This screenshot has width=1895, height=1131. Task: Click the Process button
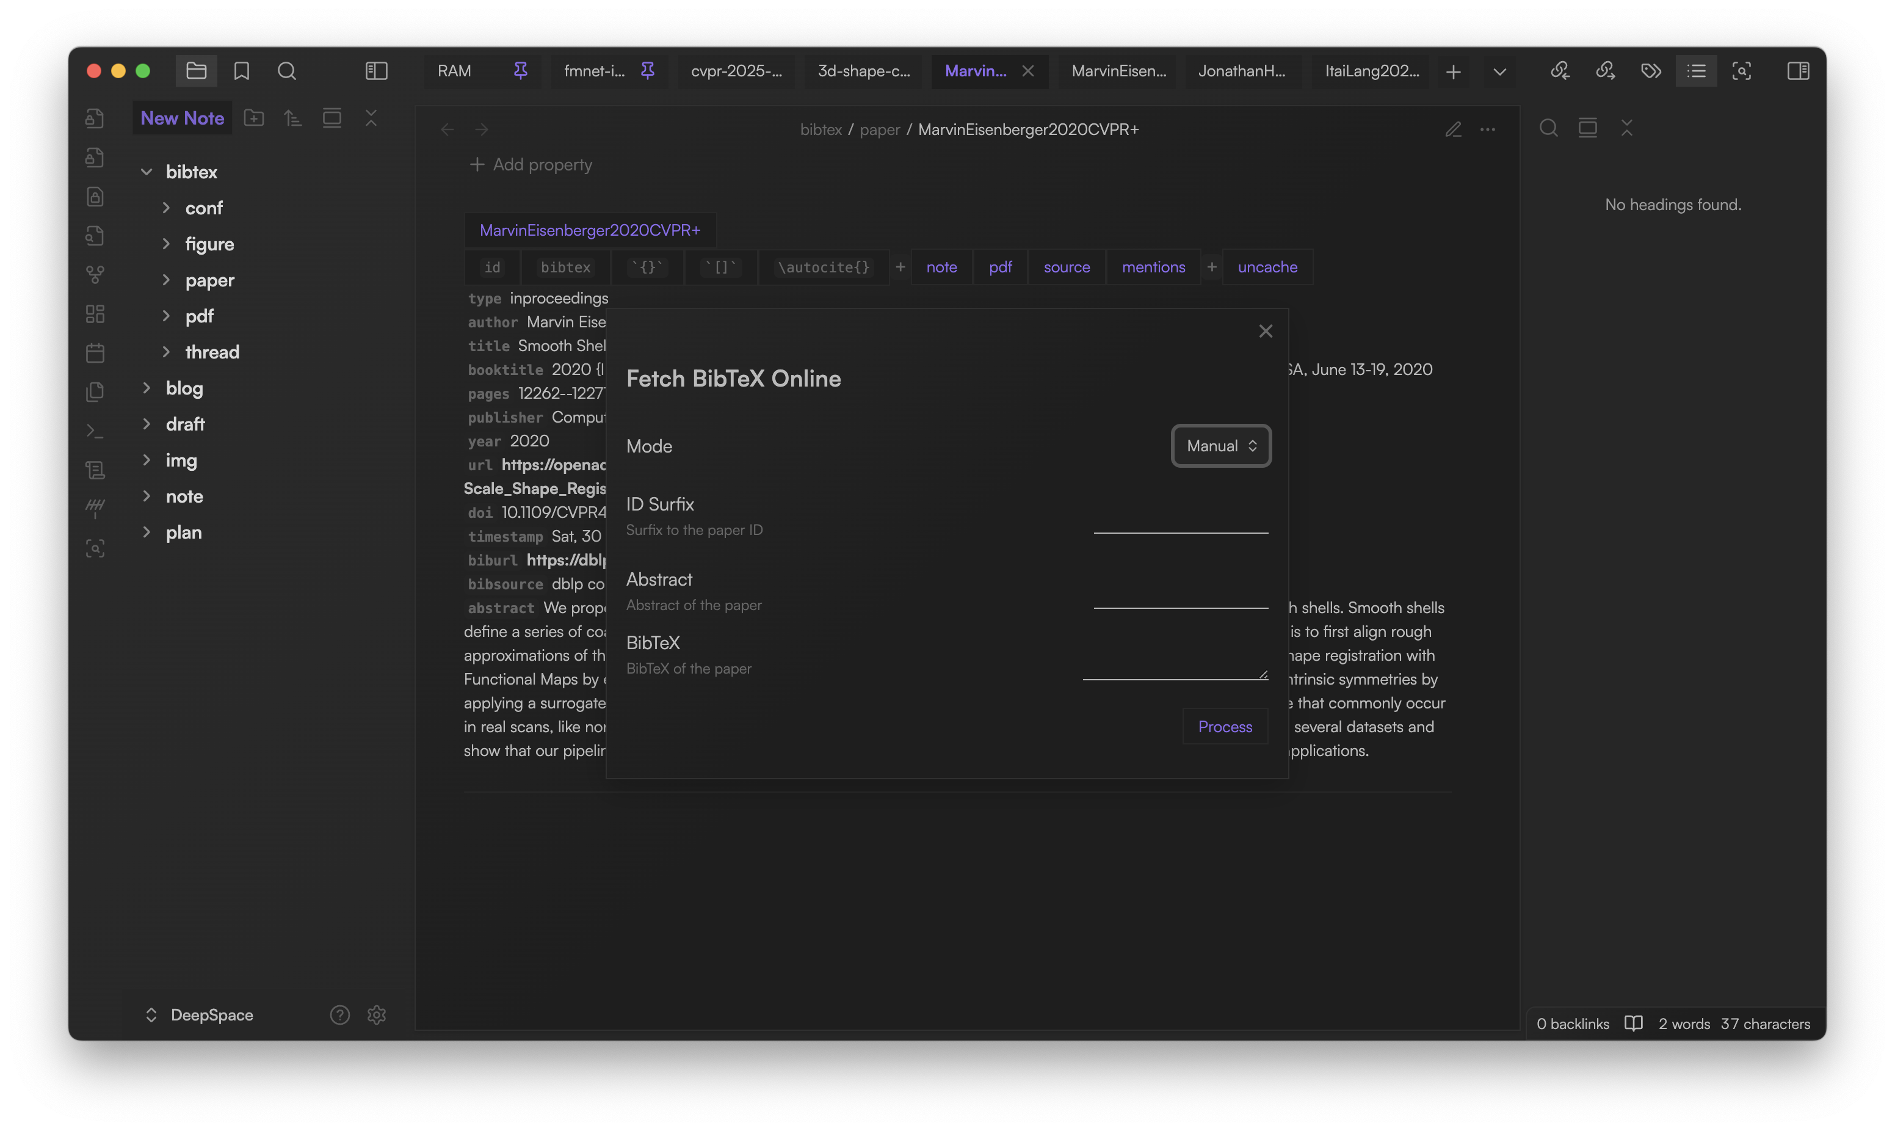1224,726
